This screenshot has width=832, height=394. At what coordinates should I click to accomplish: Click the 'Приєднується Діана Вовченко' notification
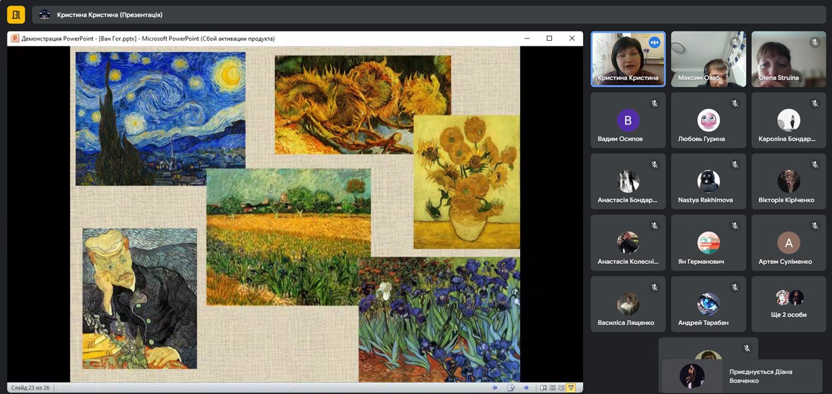[742, 376]
